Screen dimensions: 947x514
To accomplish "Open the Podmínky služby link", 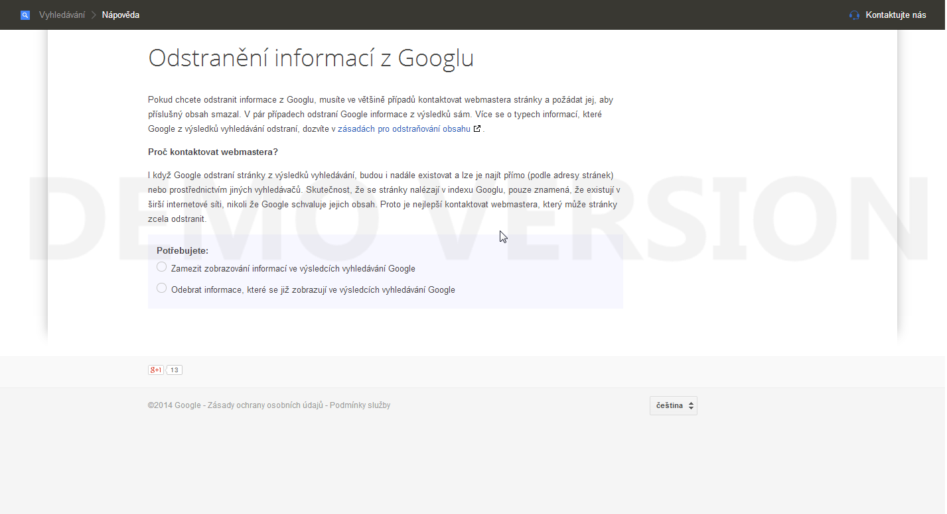I will pyautogui.click(x=360, y=405).
